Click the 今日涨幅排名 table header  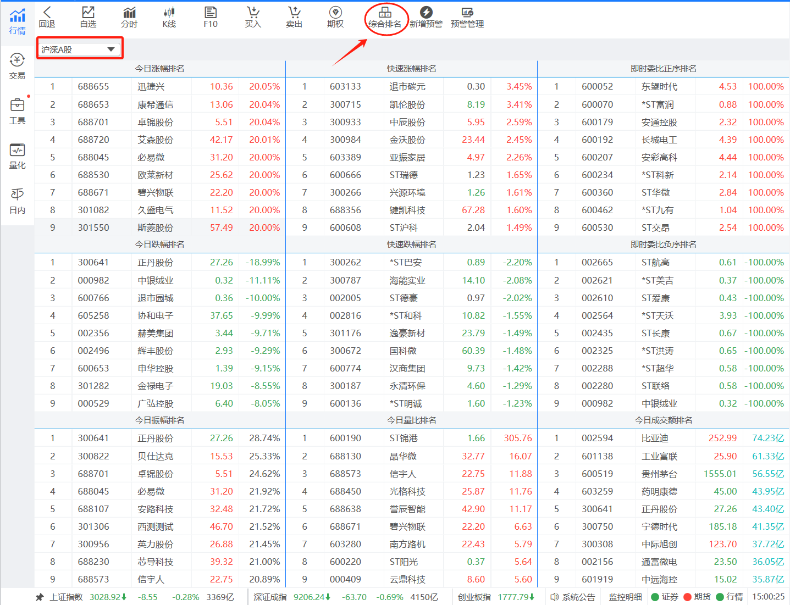click(160, 69)
